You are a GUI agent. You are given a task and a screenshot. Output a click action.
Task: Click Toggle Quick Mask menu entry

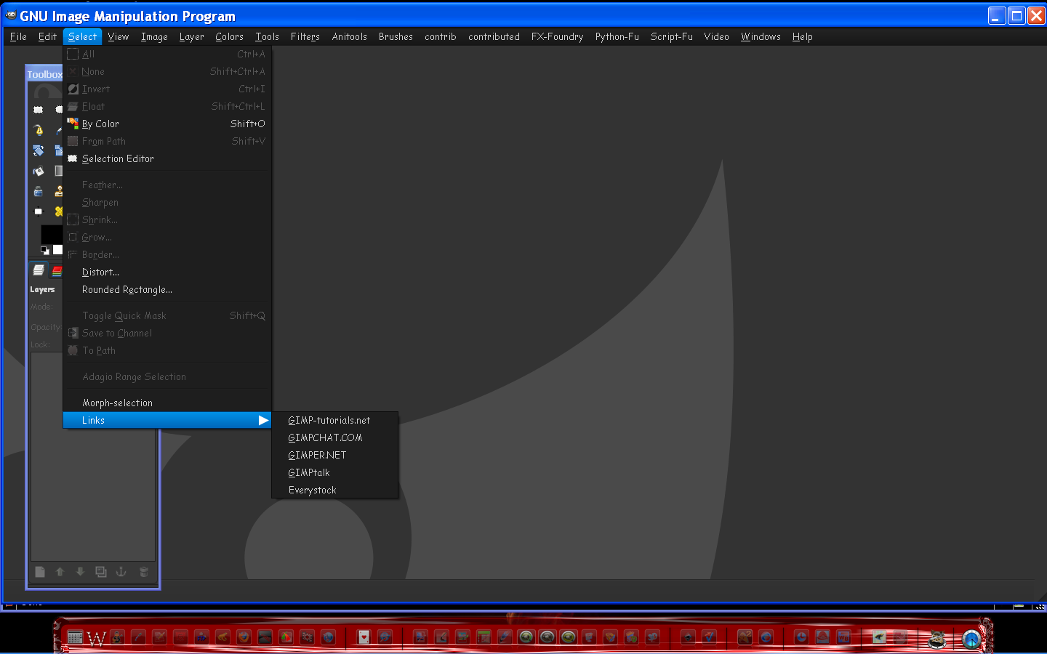(x=167, y=315)
